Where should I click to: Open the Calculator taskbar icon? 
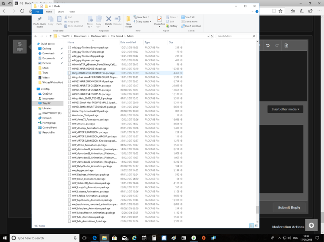[154, 238]
